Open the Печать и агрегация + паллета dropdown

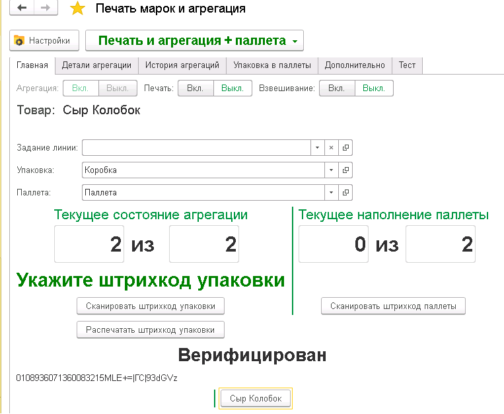pyautogui.click(x=194, y=40)
